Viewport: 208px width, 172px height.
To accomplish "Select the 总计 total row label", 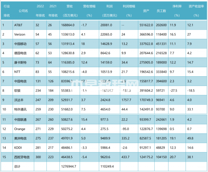I will pyautogui.click(x=17, y=166).
